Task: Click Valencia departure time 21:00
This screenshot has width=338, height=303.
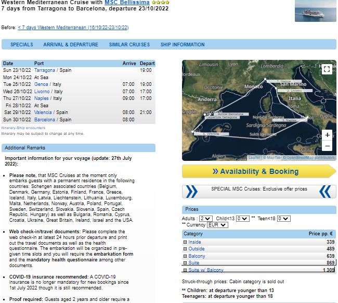Action: (146, 112)
